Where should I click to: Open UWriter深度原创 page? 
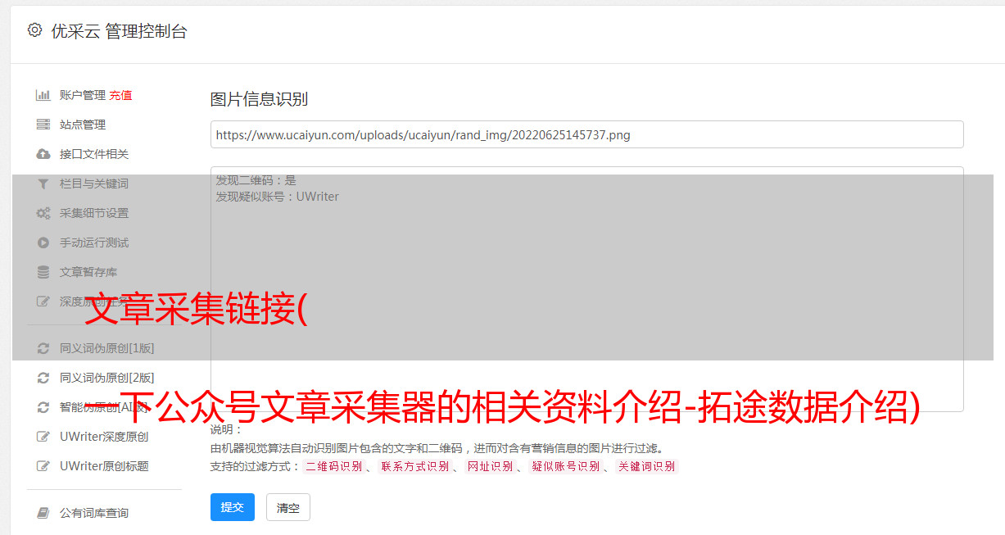[104, 437]
